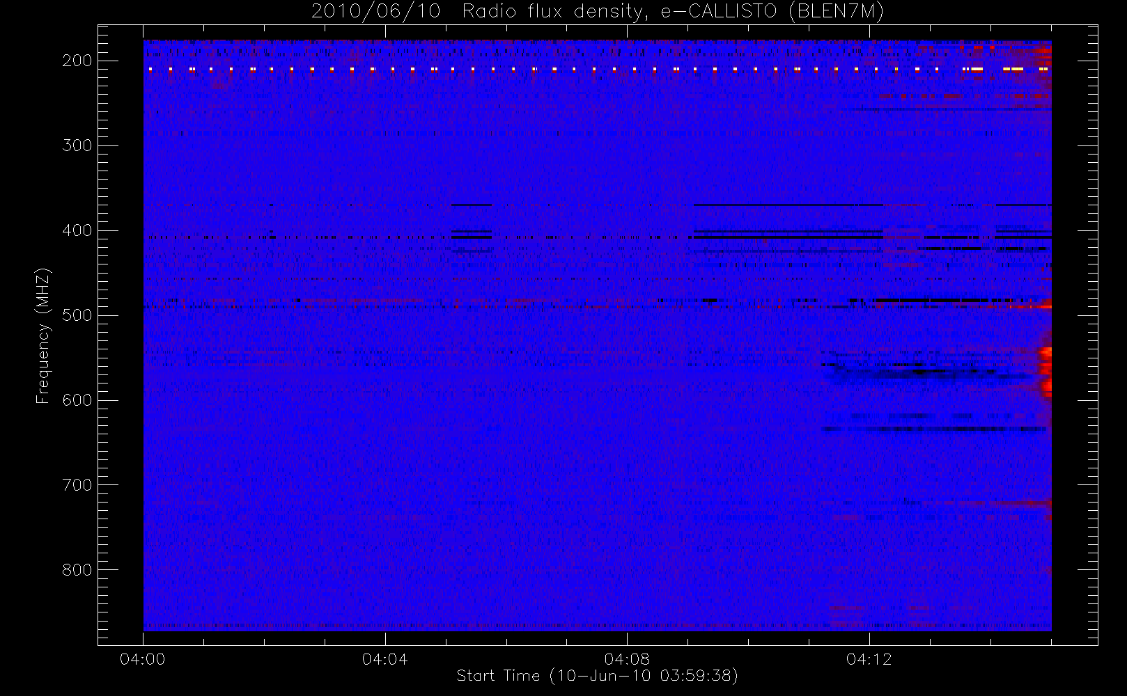Click the 300 frequency tick label

coord(77,145)
